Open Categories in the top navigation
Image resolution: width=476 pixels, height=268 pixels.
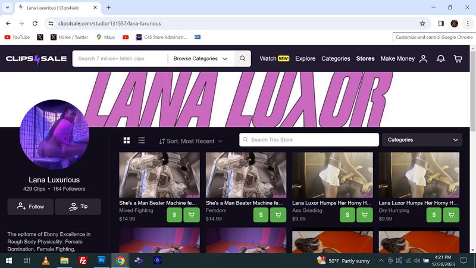[x=336, y=58]
